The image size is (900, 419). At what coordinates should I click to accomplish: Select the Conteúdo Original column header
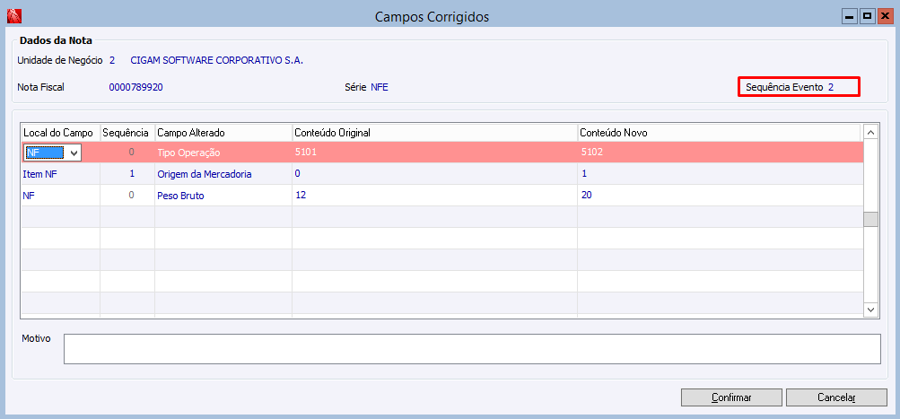point(434,133)
